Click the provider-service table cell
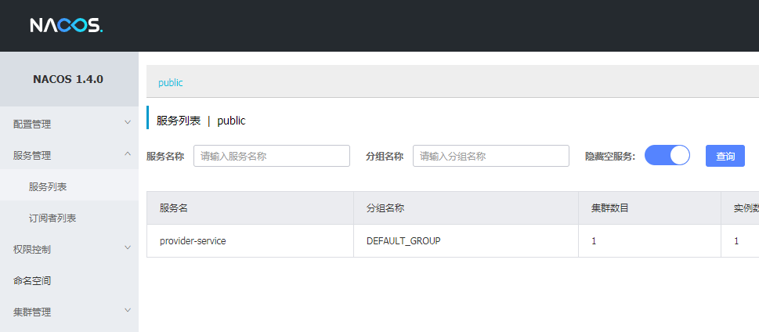759x332 pixels. [x=250, y=240]
